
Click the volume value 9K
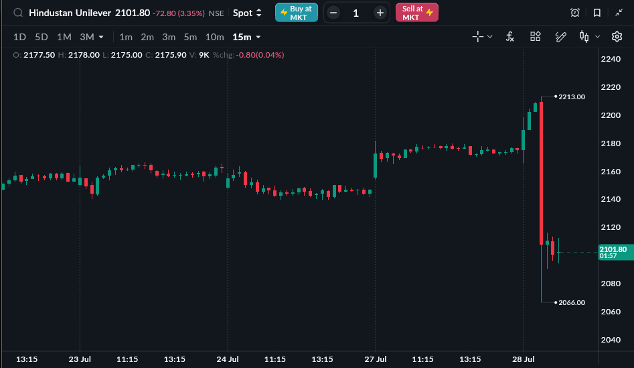(x=204, y=55)
